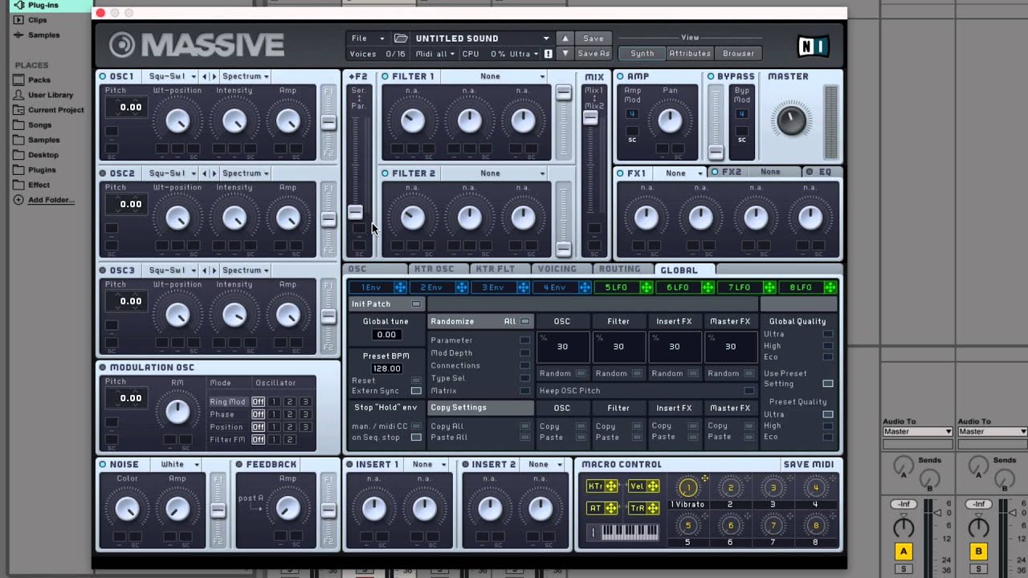Click the previous preset up arrow
Viewport: 1028px width, 578px height.
tap(565, 38)
